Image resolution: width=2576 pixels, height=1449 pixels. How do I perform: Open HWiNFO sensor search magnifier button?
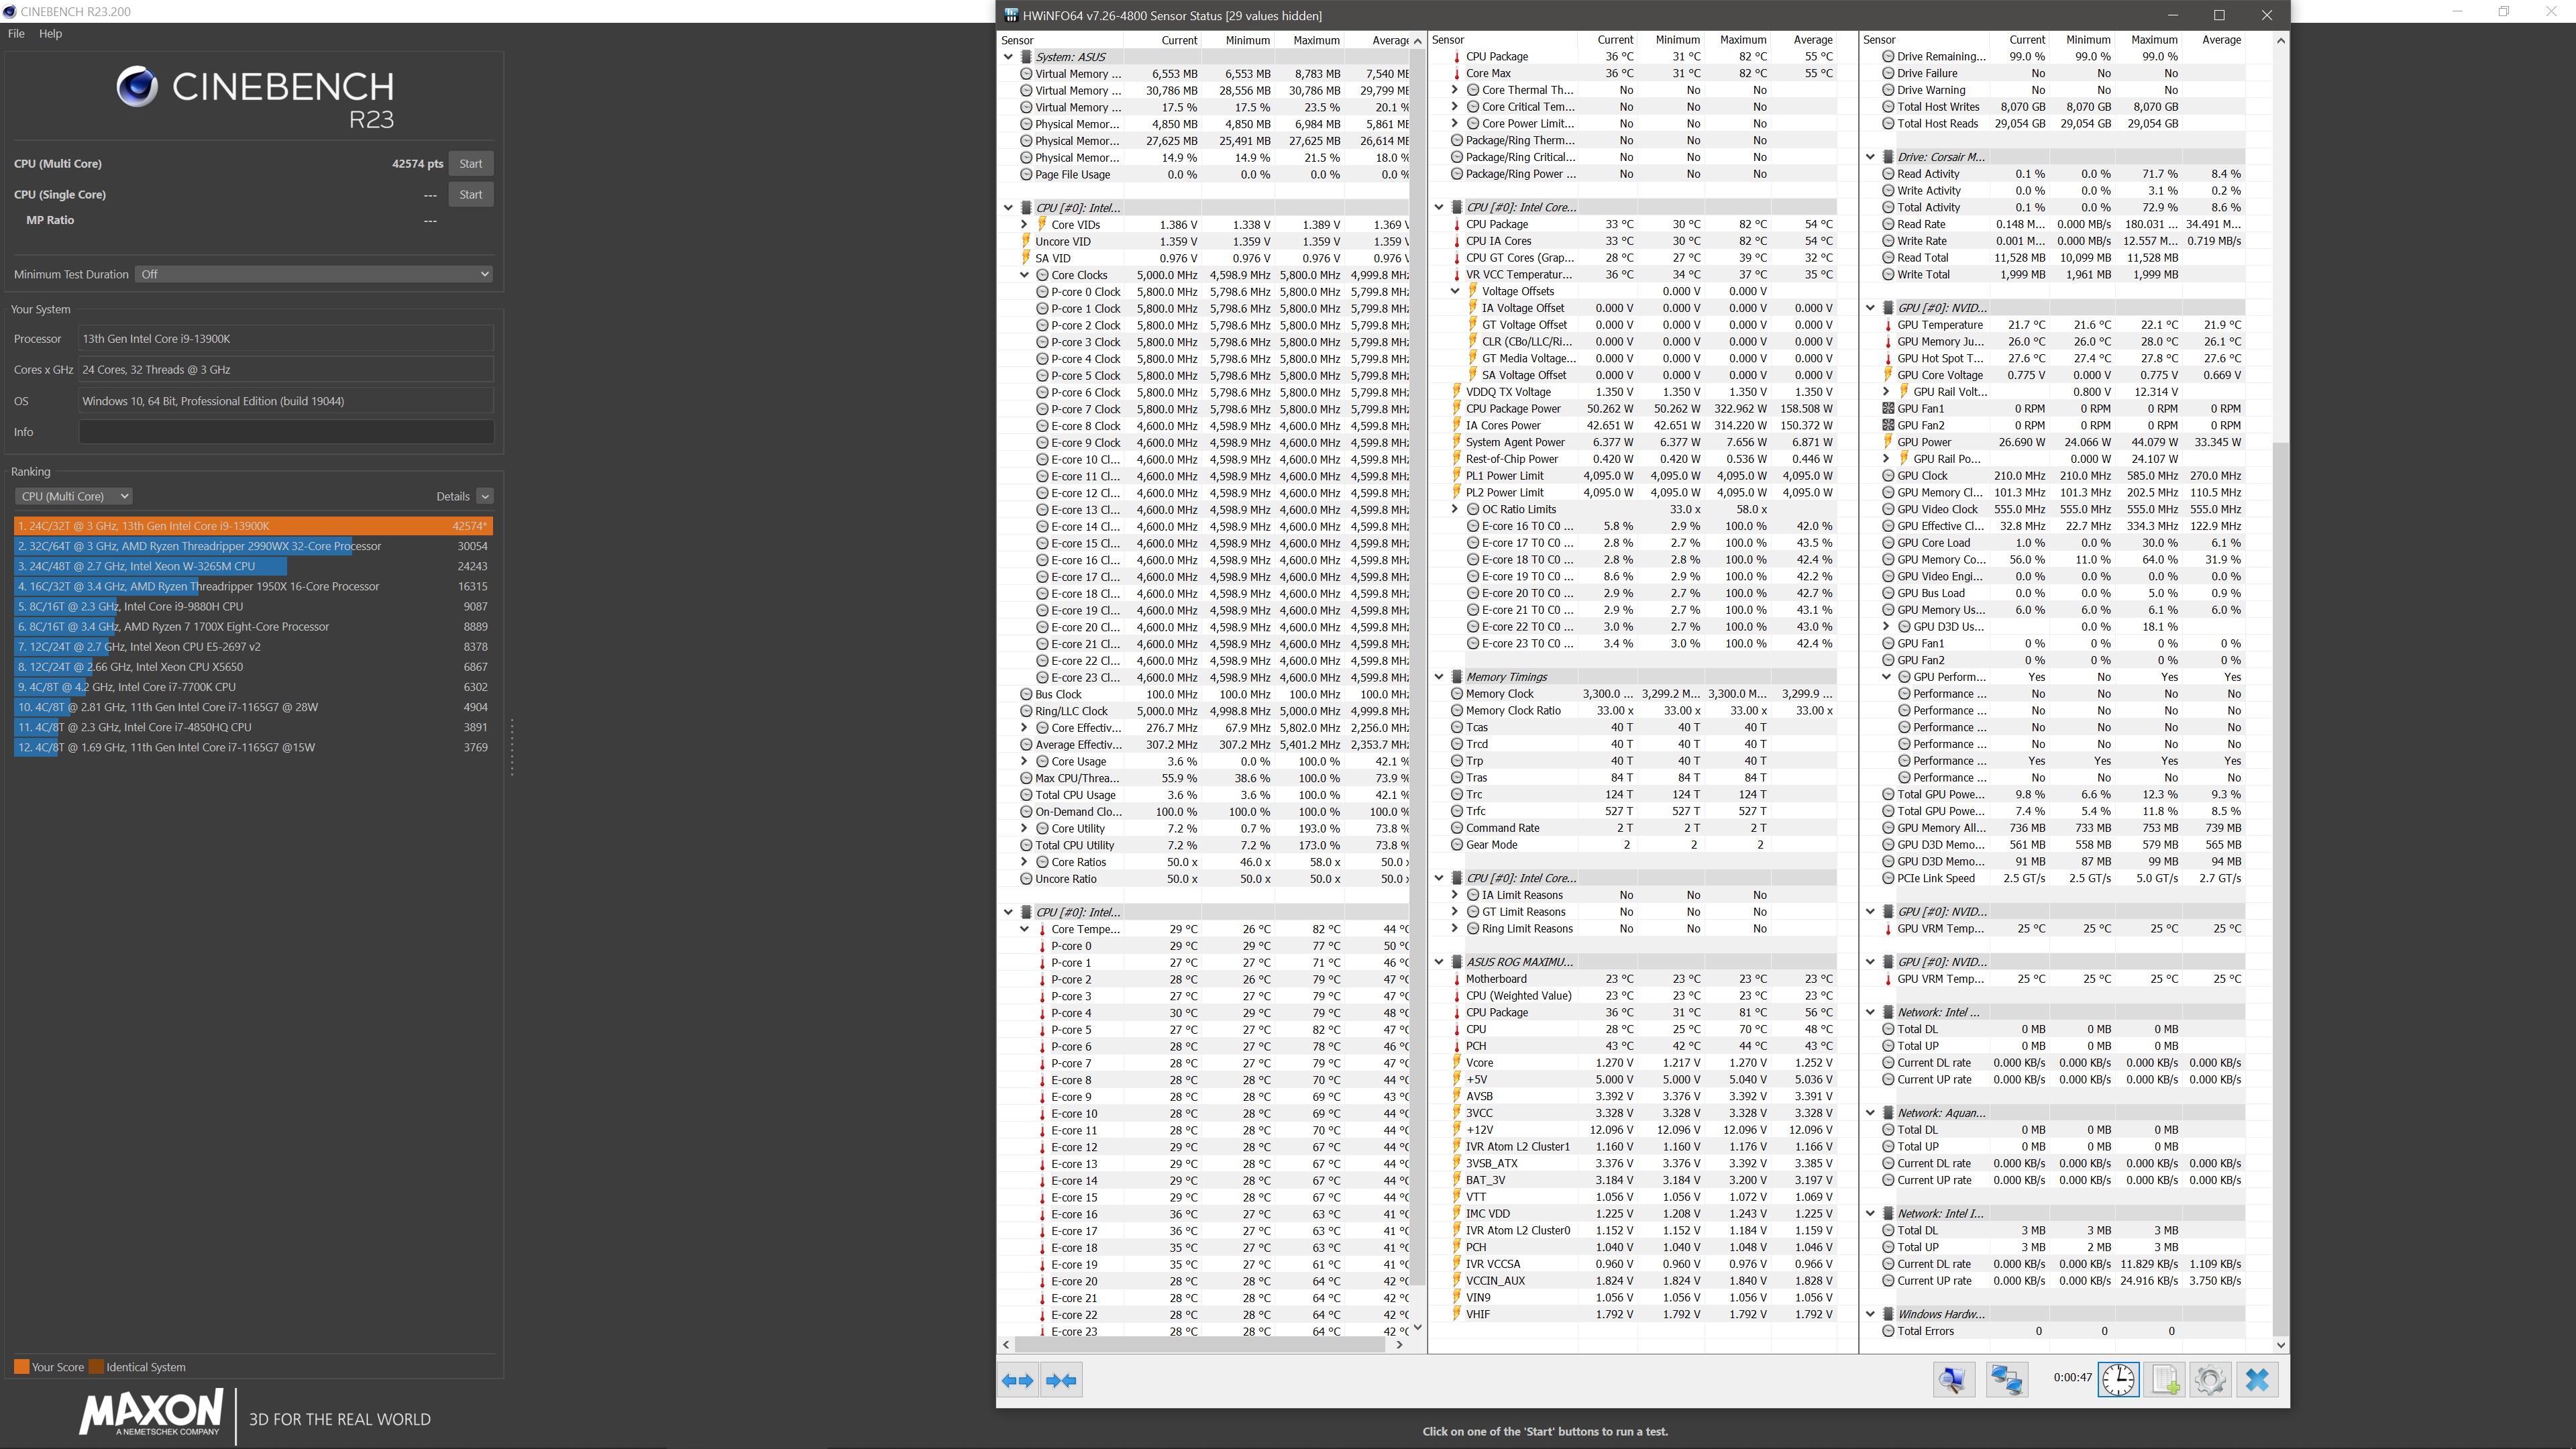[x=1953, y=1380]
